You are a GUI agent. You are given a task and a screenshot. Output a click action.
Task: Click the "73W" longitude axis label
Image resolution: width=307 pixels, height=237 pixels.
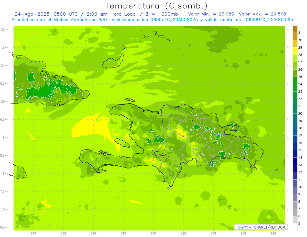click(124, 234)
